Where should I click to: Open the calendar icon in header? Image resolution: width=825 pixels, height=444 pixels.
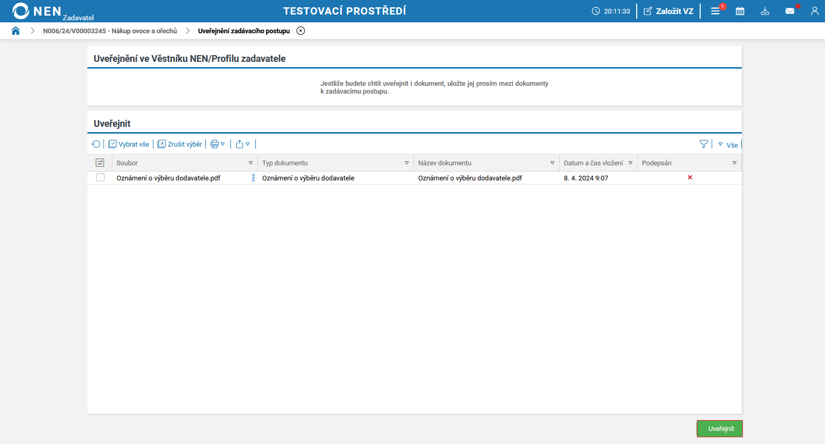[x=740, y=11]
